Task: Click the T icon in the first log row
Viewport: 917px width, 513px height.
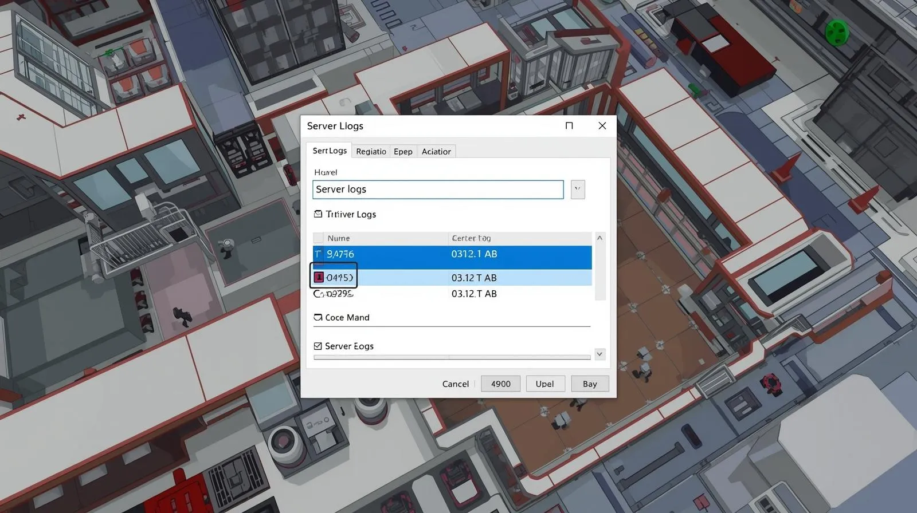Action: pos(318,254)
